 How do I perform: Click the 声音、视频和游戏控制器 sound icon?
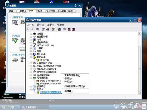tap(34, 66)
